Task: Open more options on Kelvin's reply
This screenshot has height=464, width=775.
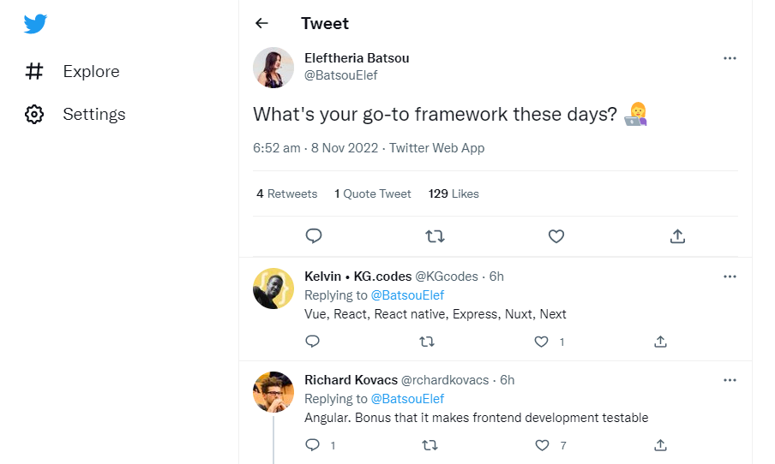Action: pyautogui.click(x=730, y=277)
